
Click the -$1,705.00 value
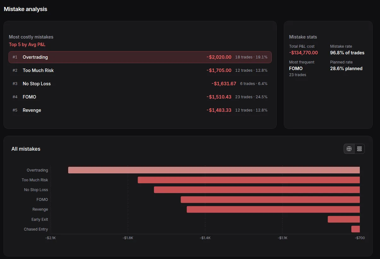click(219, 70)
